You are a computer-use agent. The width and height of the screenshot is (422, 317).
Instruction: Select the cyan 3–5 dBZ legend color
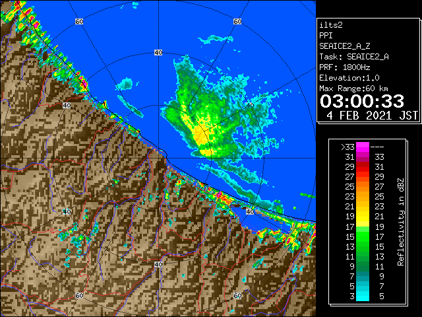(363, 296)
